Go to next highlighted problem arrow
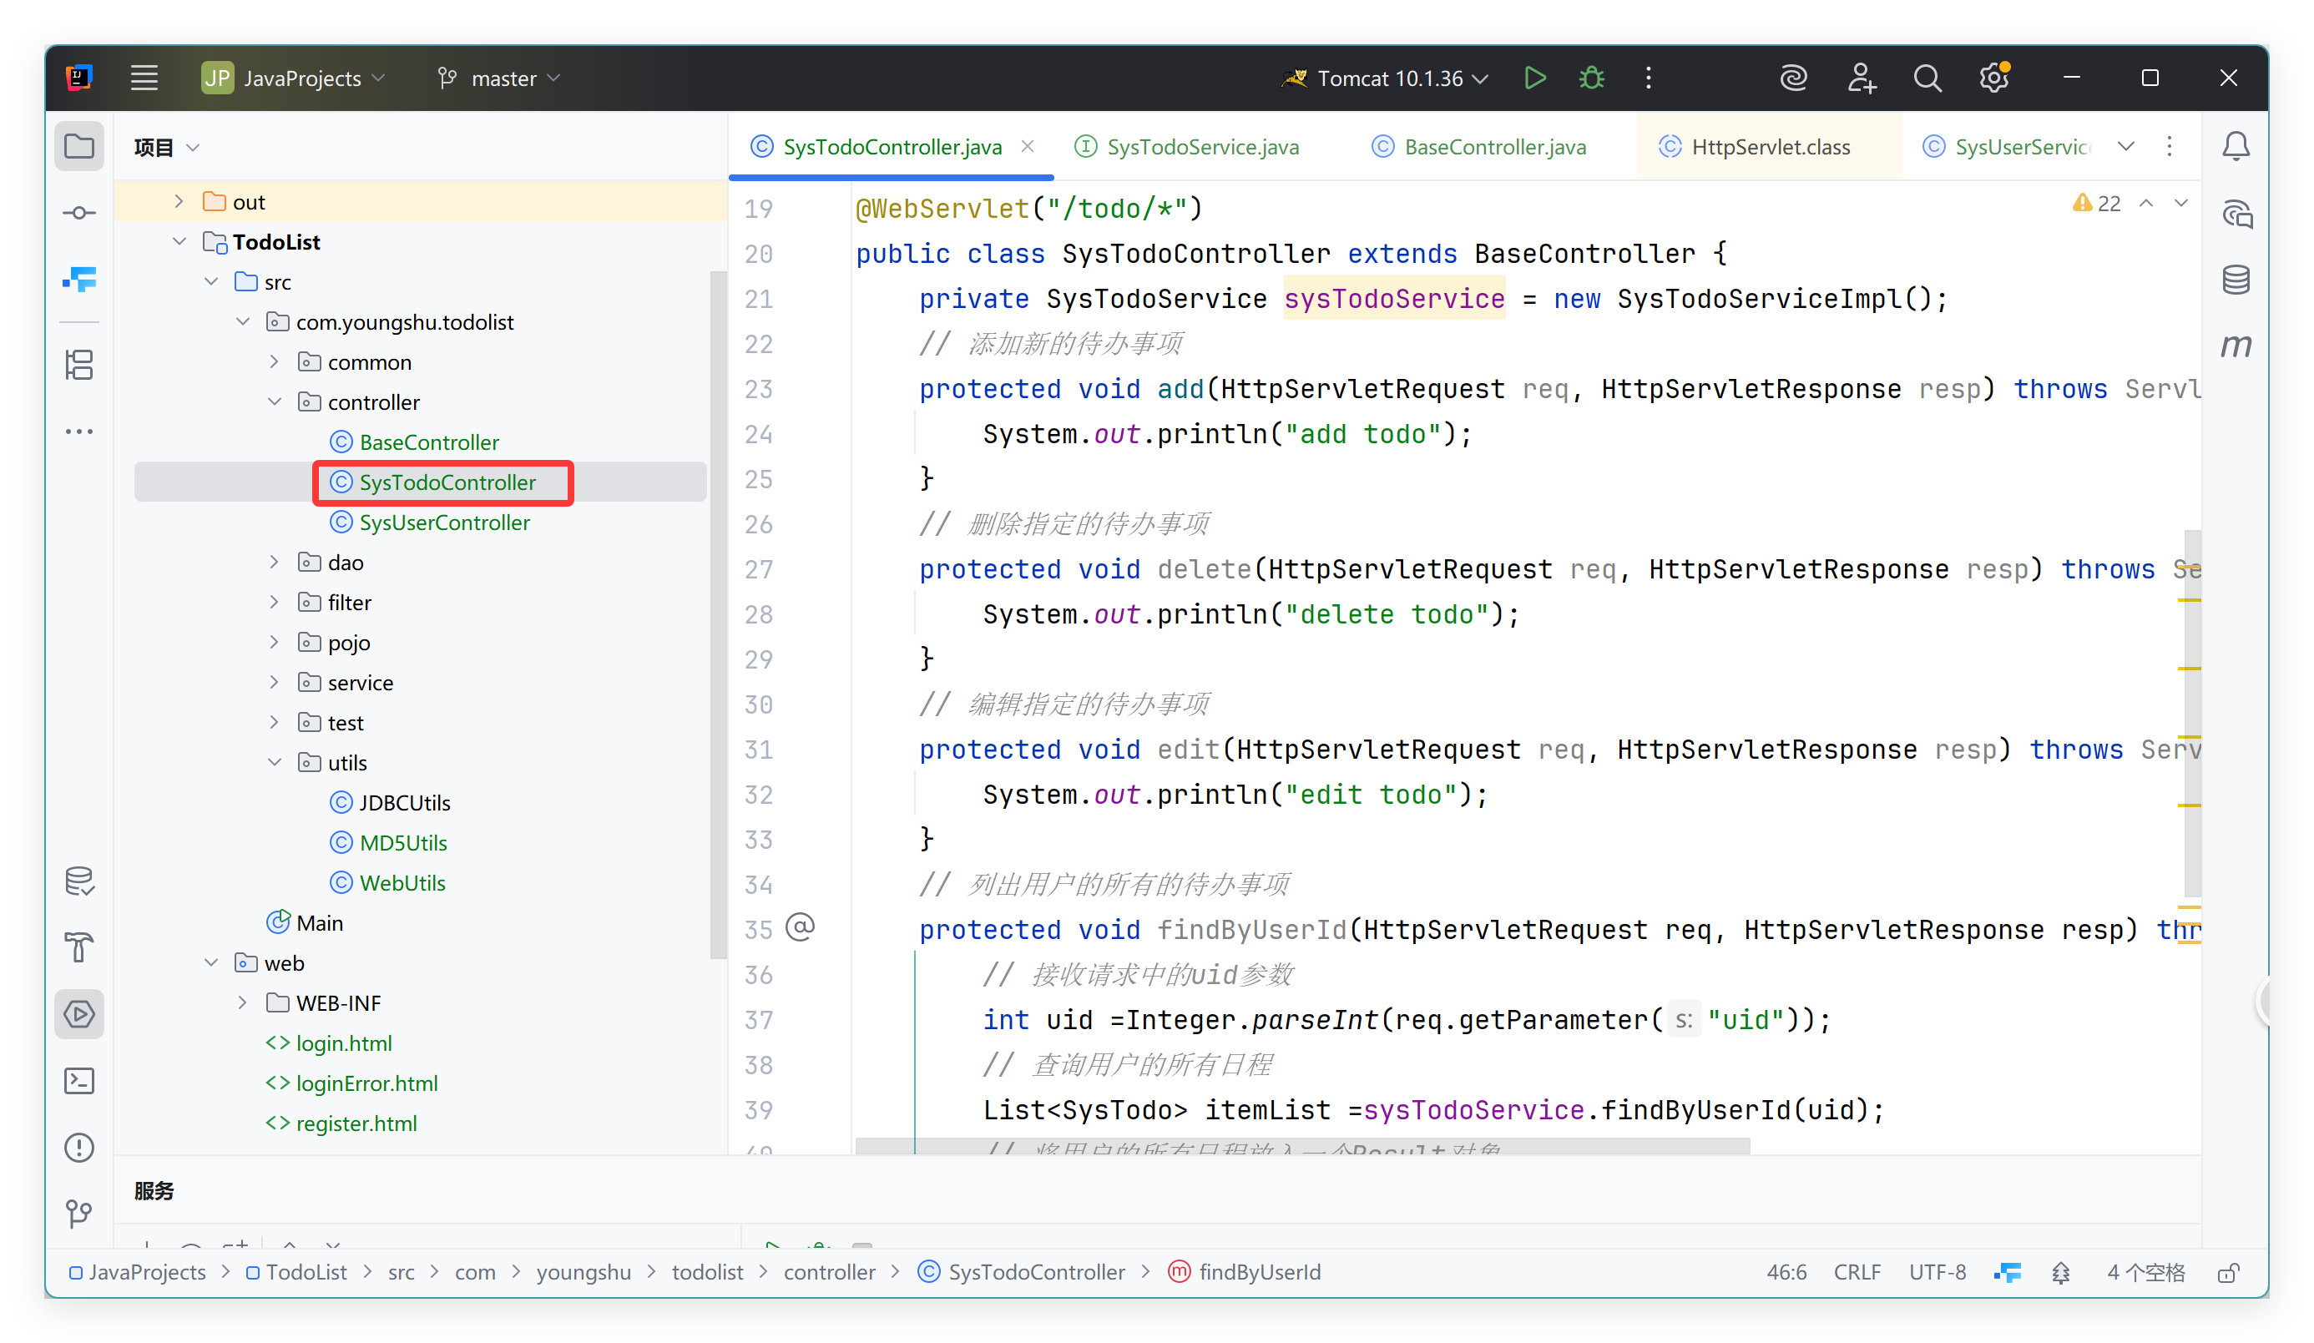The image size is (2314, 1343). [x=2180, y=203]
